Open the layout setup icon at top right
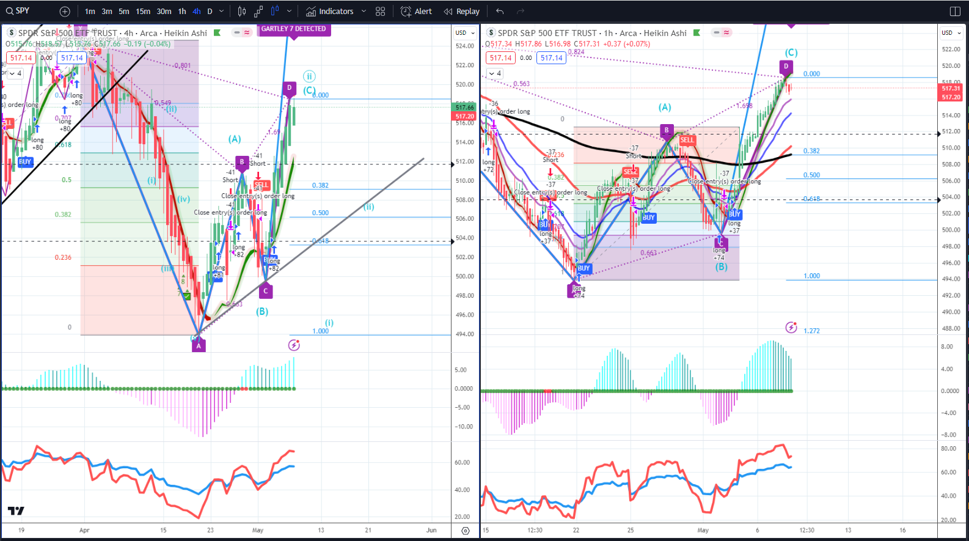Image resolution: width=969 pixels, height=541 pixels. (956, 11)
